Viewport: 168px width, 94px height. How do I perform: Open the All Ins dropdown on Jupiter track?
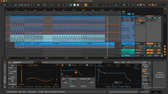[140, 44]
